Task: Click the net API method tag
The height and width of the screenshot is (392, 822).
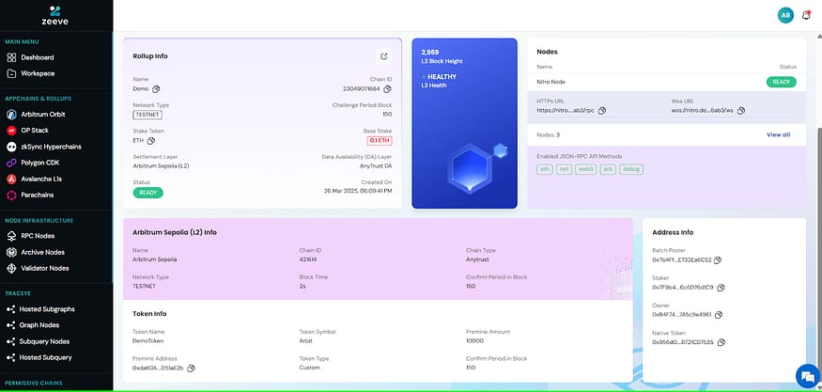Action: click(x=564, y=169)
